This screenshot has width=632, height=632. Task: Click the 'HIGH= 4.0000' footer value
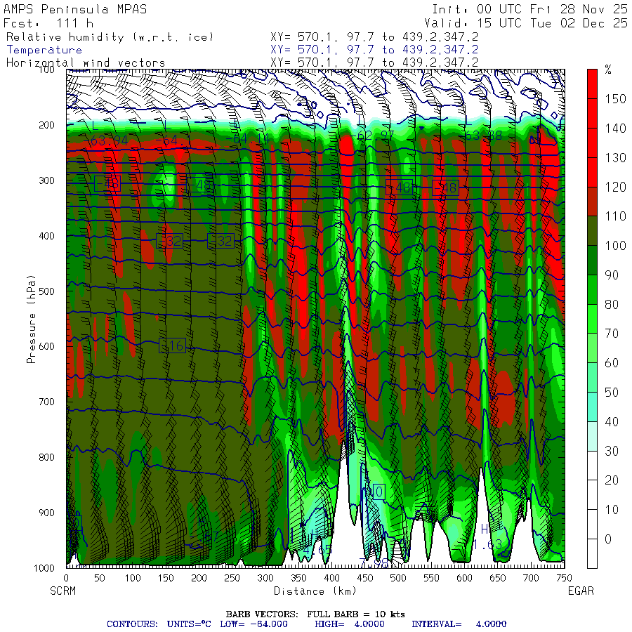click(x=350, y=624)
